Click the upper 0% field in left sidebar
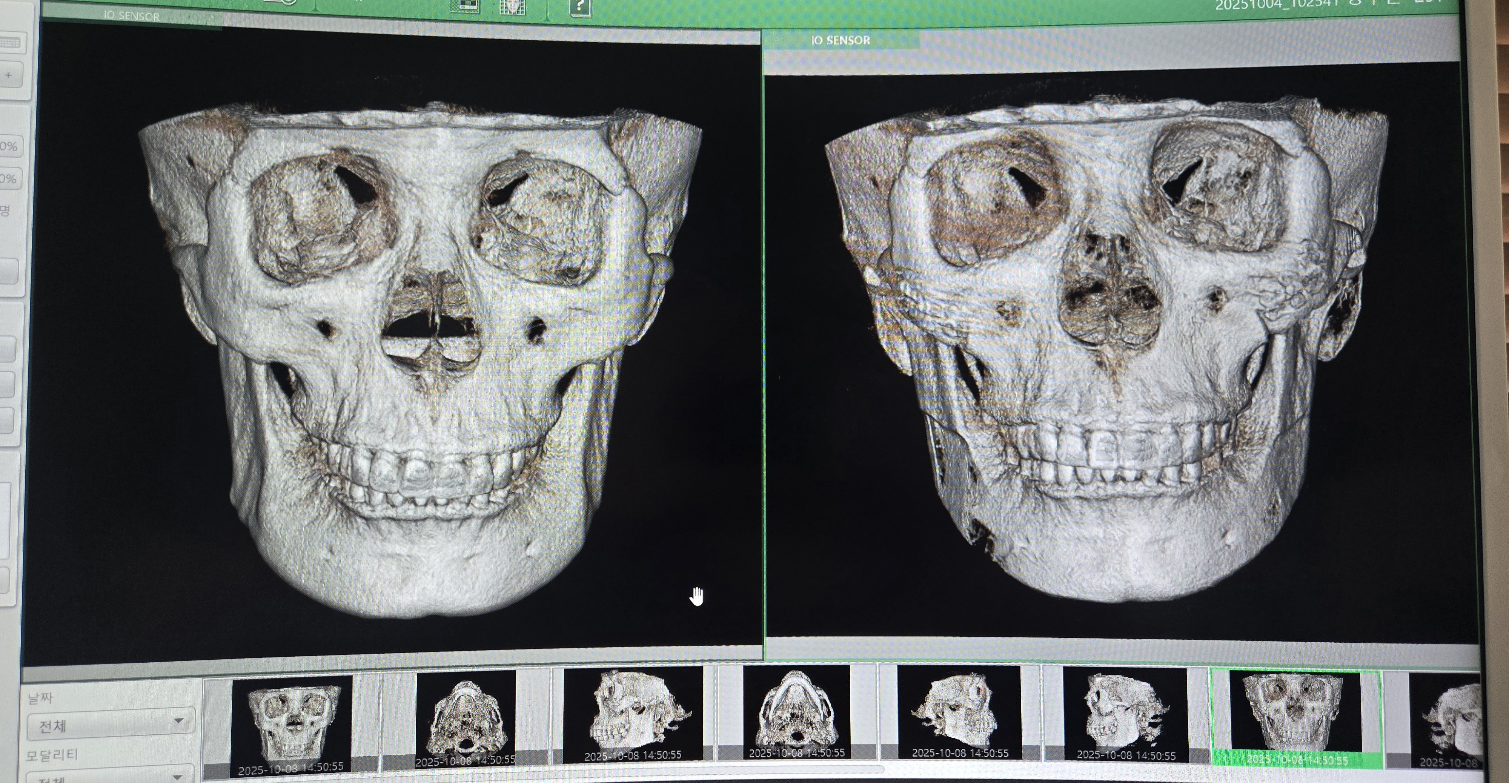Viewport: 1509px width, 783px height. click(11, 146)
